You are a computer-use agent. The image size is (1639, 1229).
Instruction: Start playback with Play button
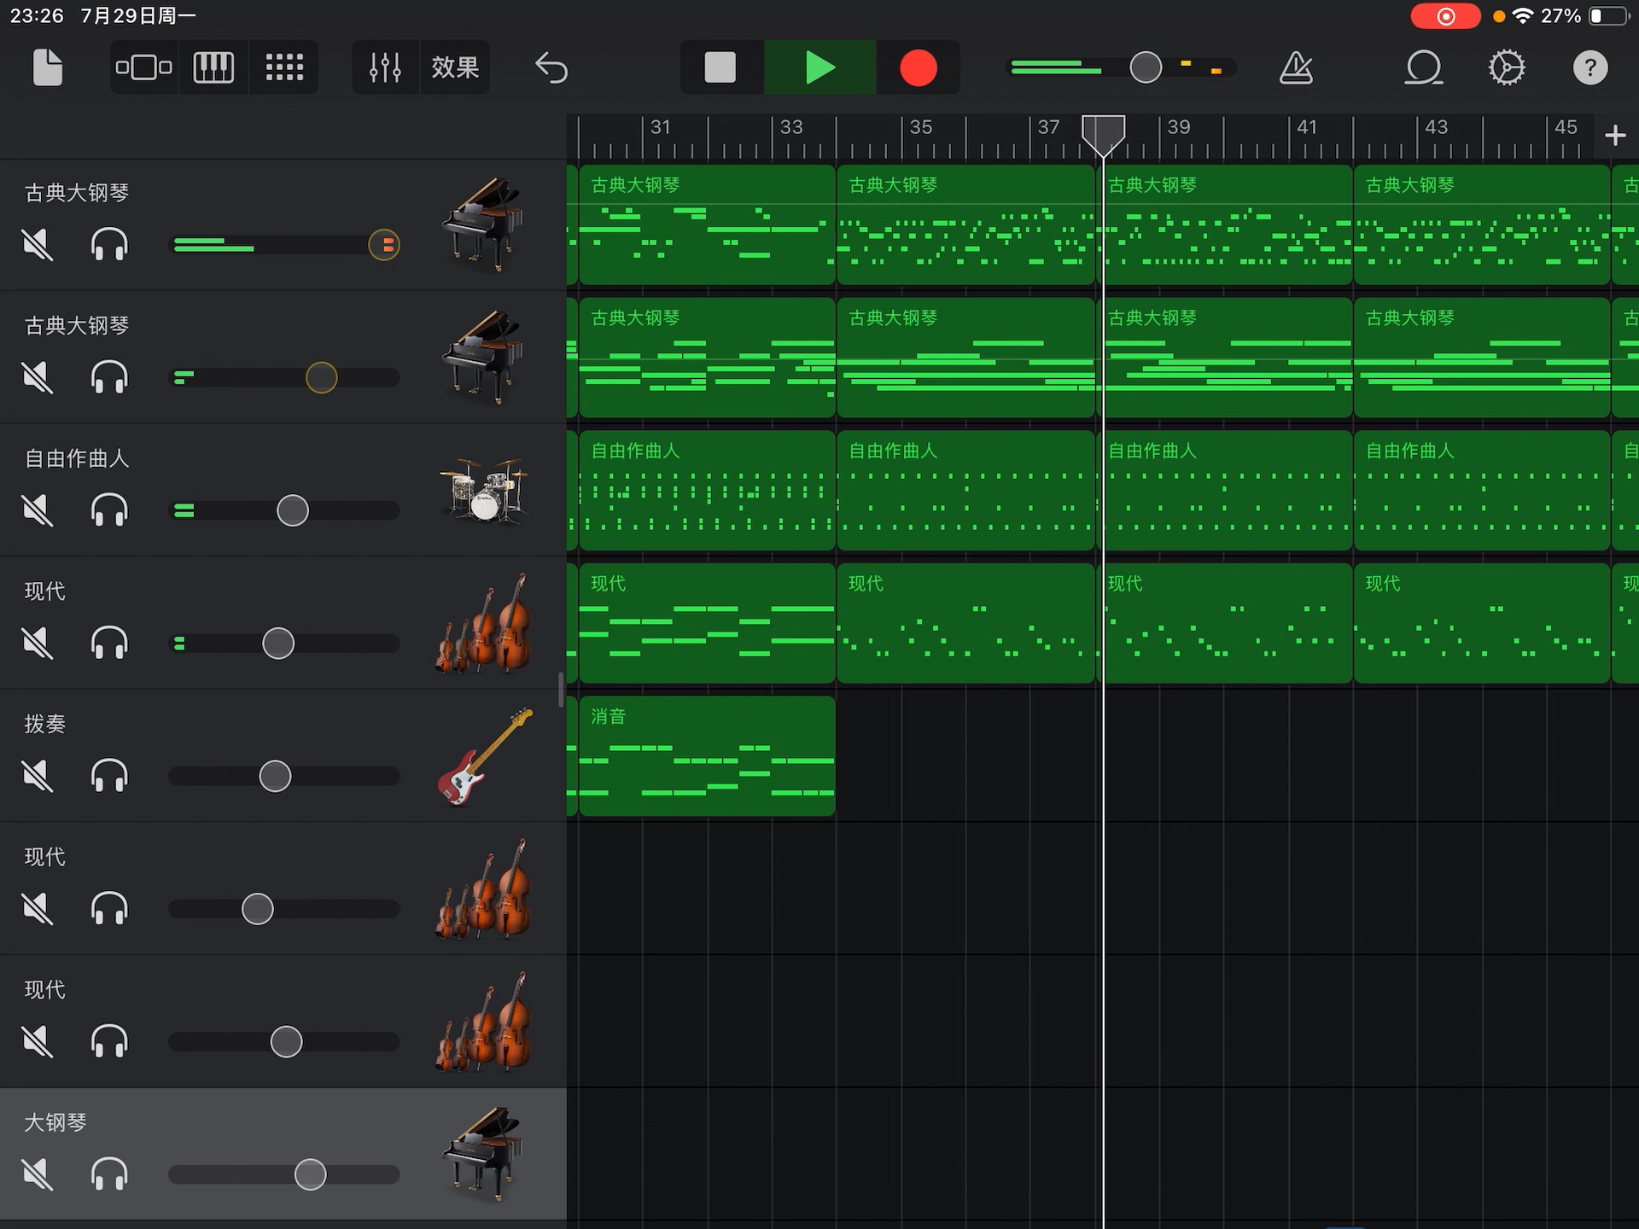pyautogui.click(x=820, y=67)
